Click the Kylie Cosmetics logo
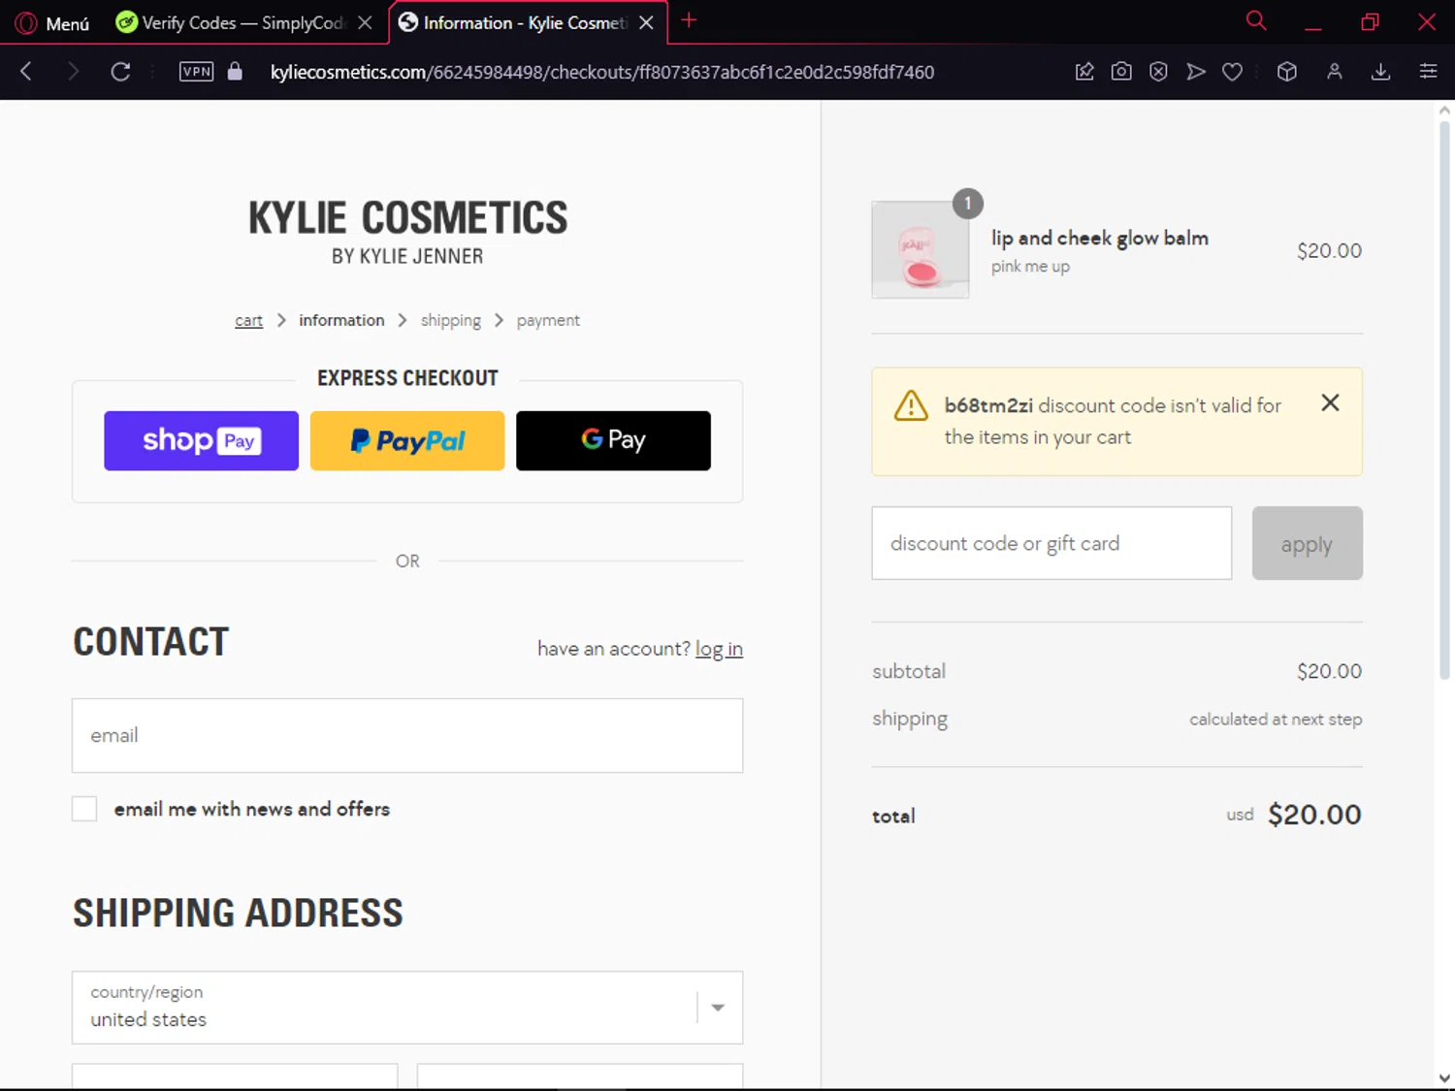Viewport: 1455px width, 1091px height. (x=407, y=231)
